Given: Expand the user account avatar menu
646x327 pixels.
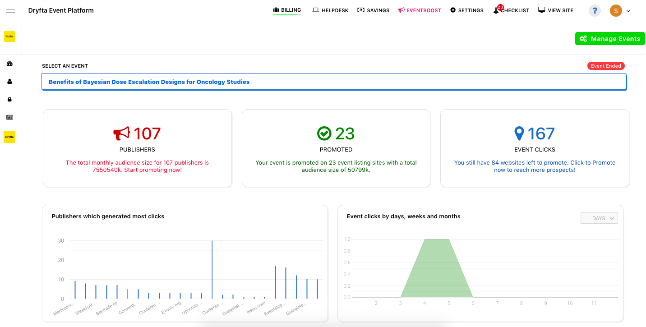Looking at the screenshot, I should coord(620,11).
